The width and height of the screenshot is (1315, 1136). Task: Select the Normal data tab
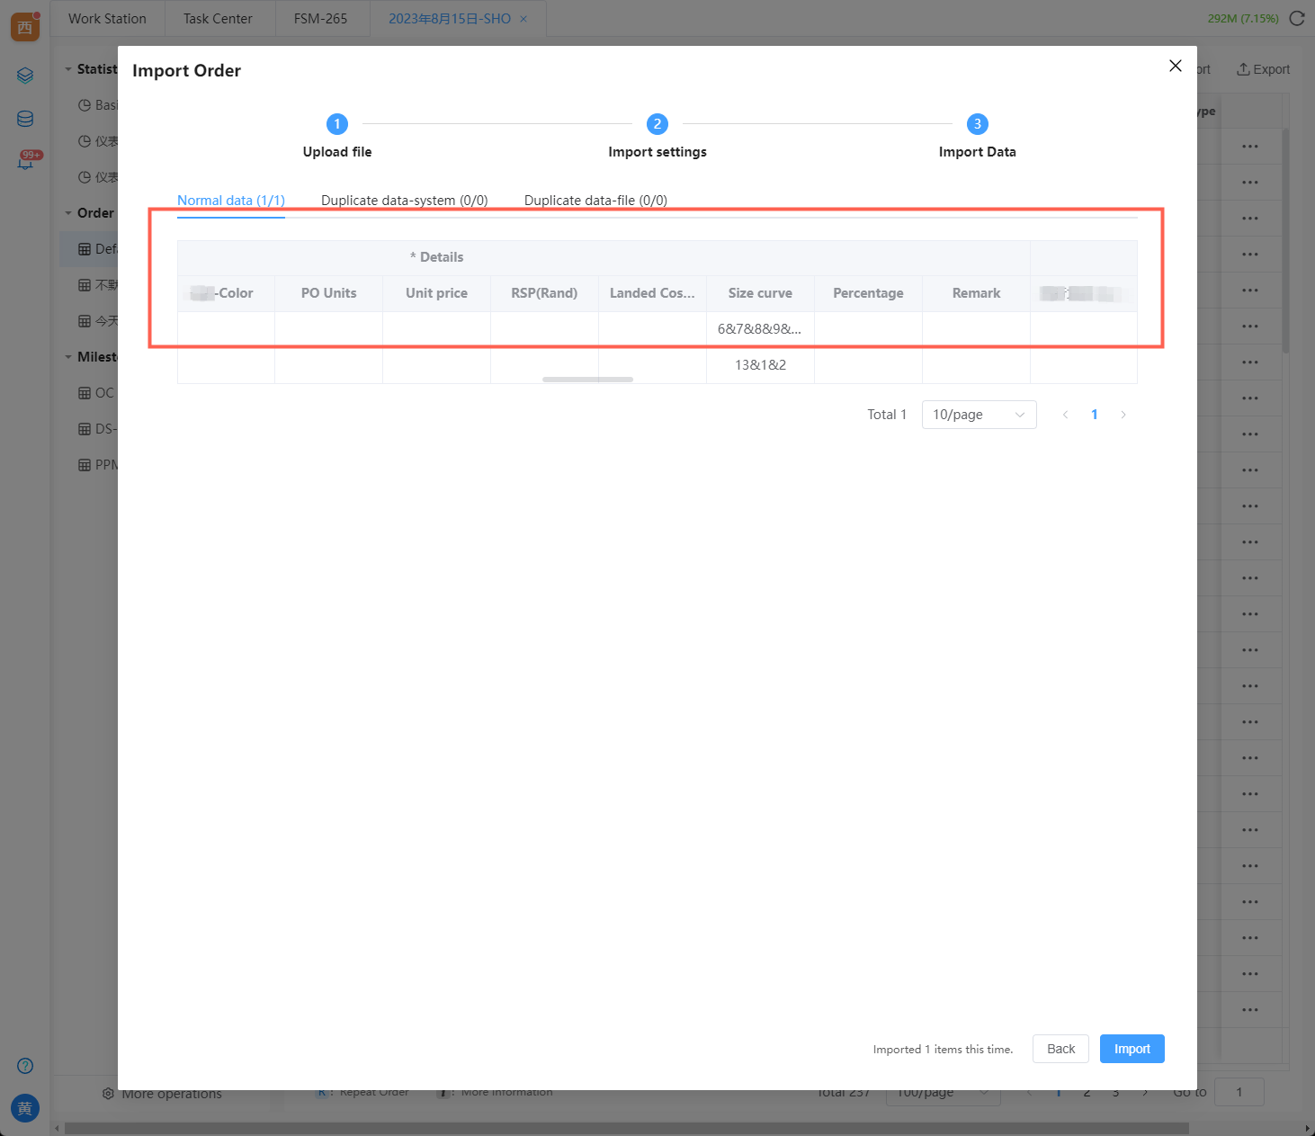[x=230, y=201]
